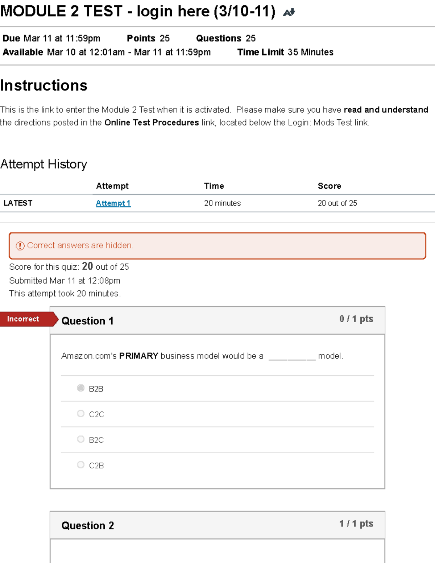Click the 1 / 1 pts score on Question 2
Image resolution: width=435 pixels, height=563 pixels.
356,523
